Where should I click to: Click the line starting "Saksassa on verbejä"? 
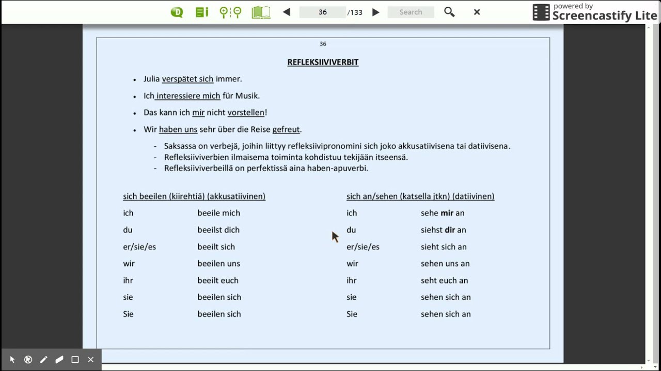click(x=337, y=146)
